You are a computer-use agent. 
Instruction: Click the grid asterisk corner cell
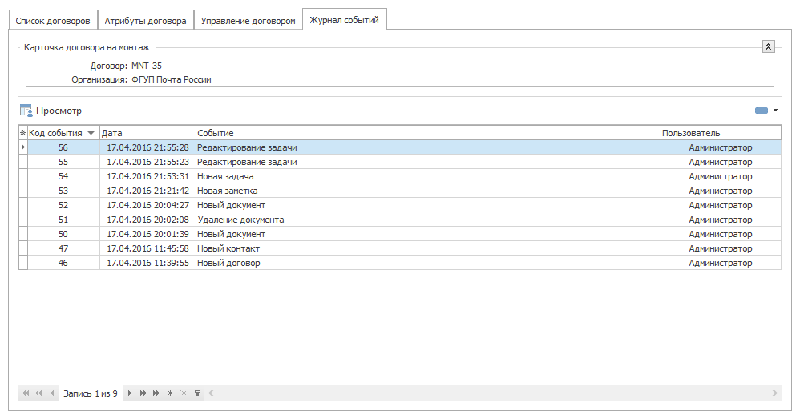[x=23, y=133]
